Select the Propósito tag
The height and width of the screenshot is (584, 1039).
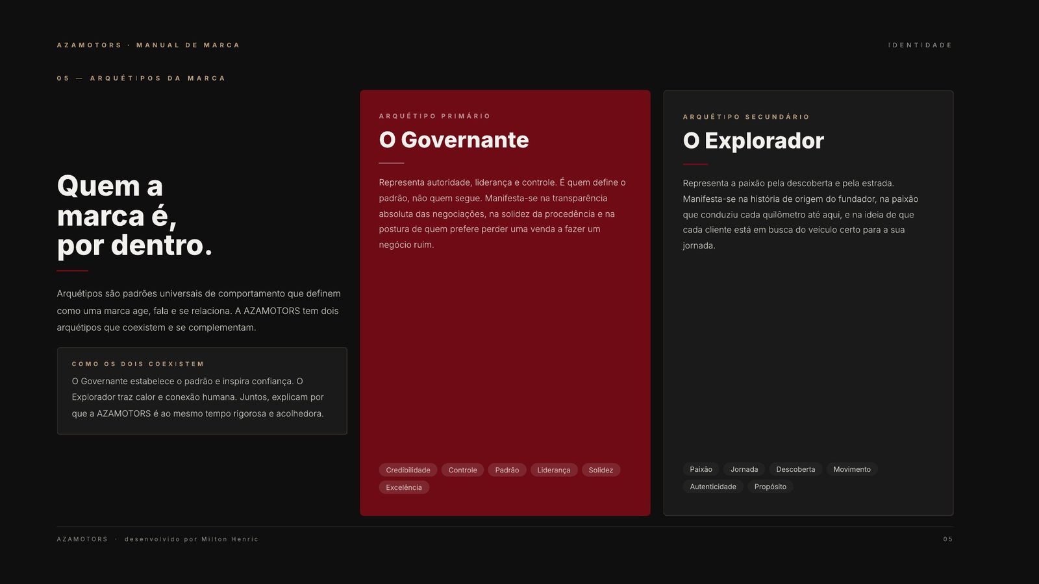[x=770, y=487]
